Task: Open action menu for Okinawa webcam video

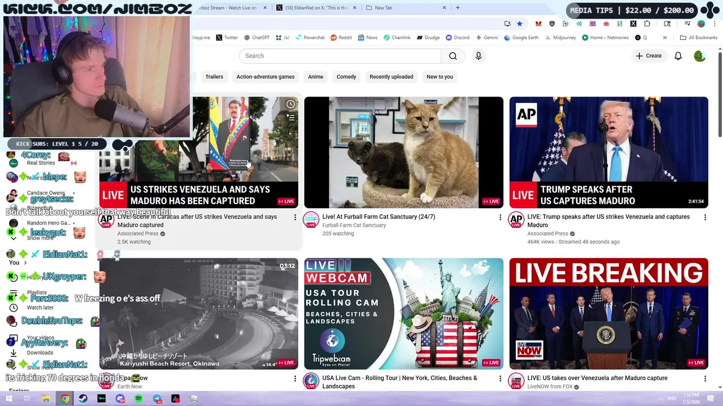Action: [295, 378]
